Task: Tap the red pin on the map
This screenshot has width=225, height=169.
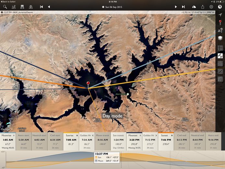Action: click(x=88, y=83)
